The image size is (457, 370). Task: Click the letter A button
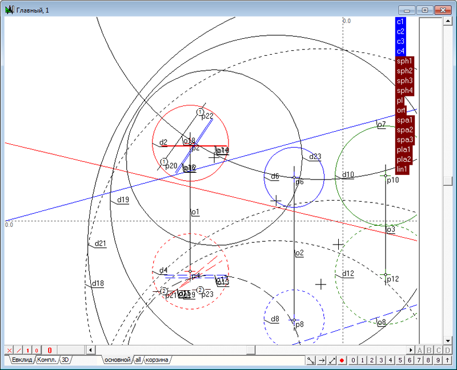click(420, 350)
